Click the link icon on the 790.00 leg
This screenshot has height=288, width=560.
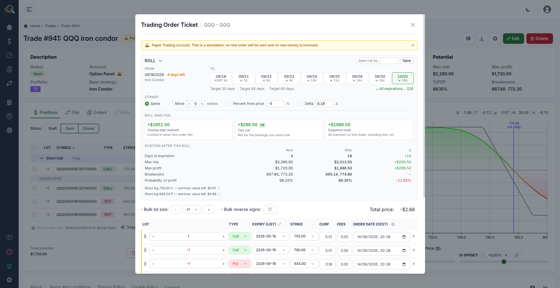click(145, 250)
